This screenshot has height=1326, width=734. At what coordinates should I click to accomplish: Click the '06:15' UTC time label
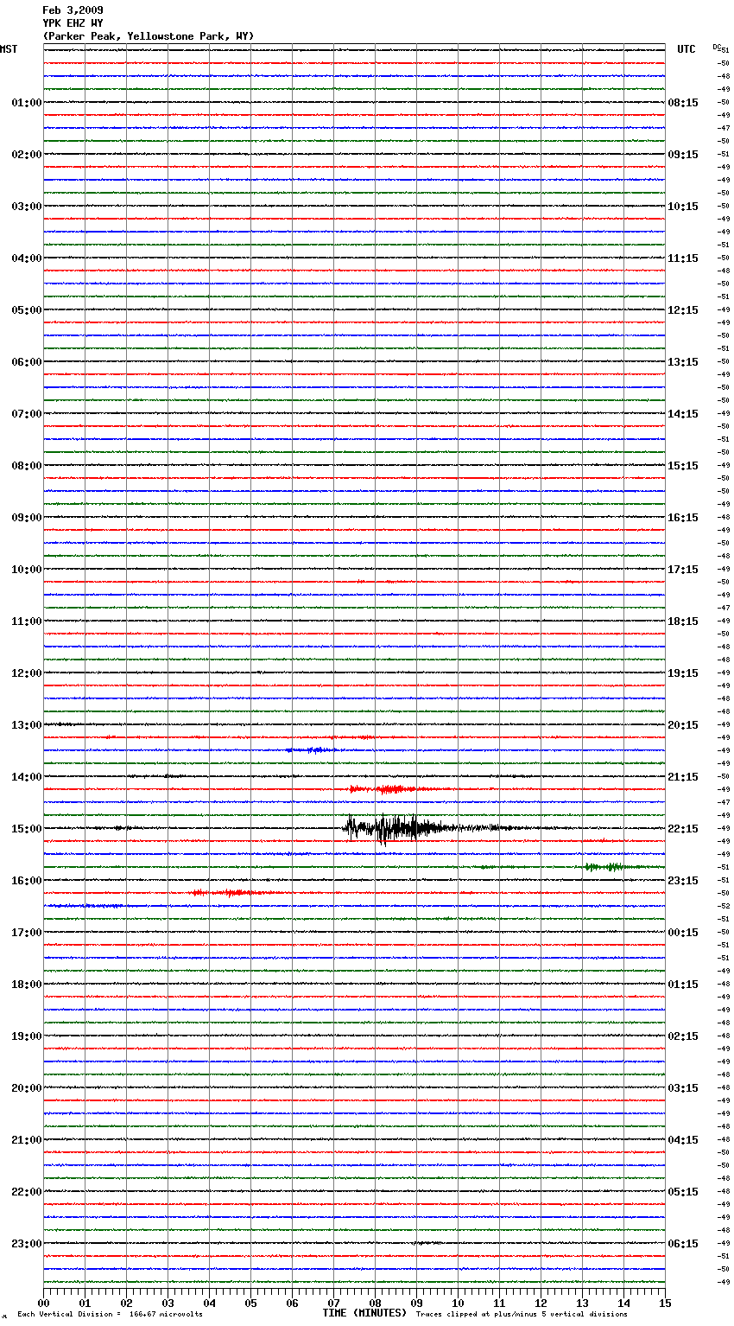(x=683, y=1244)
